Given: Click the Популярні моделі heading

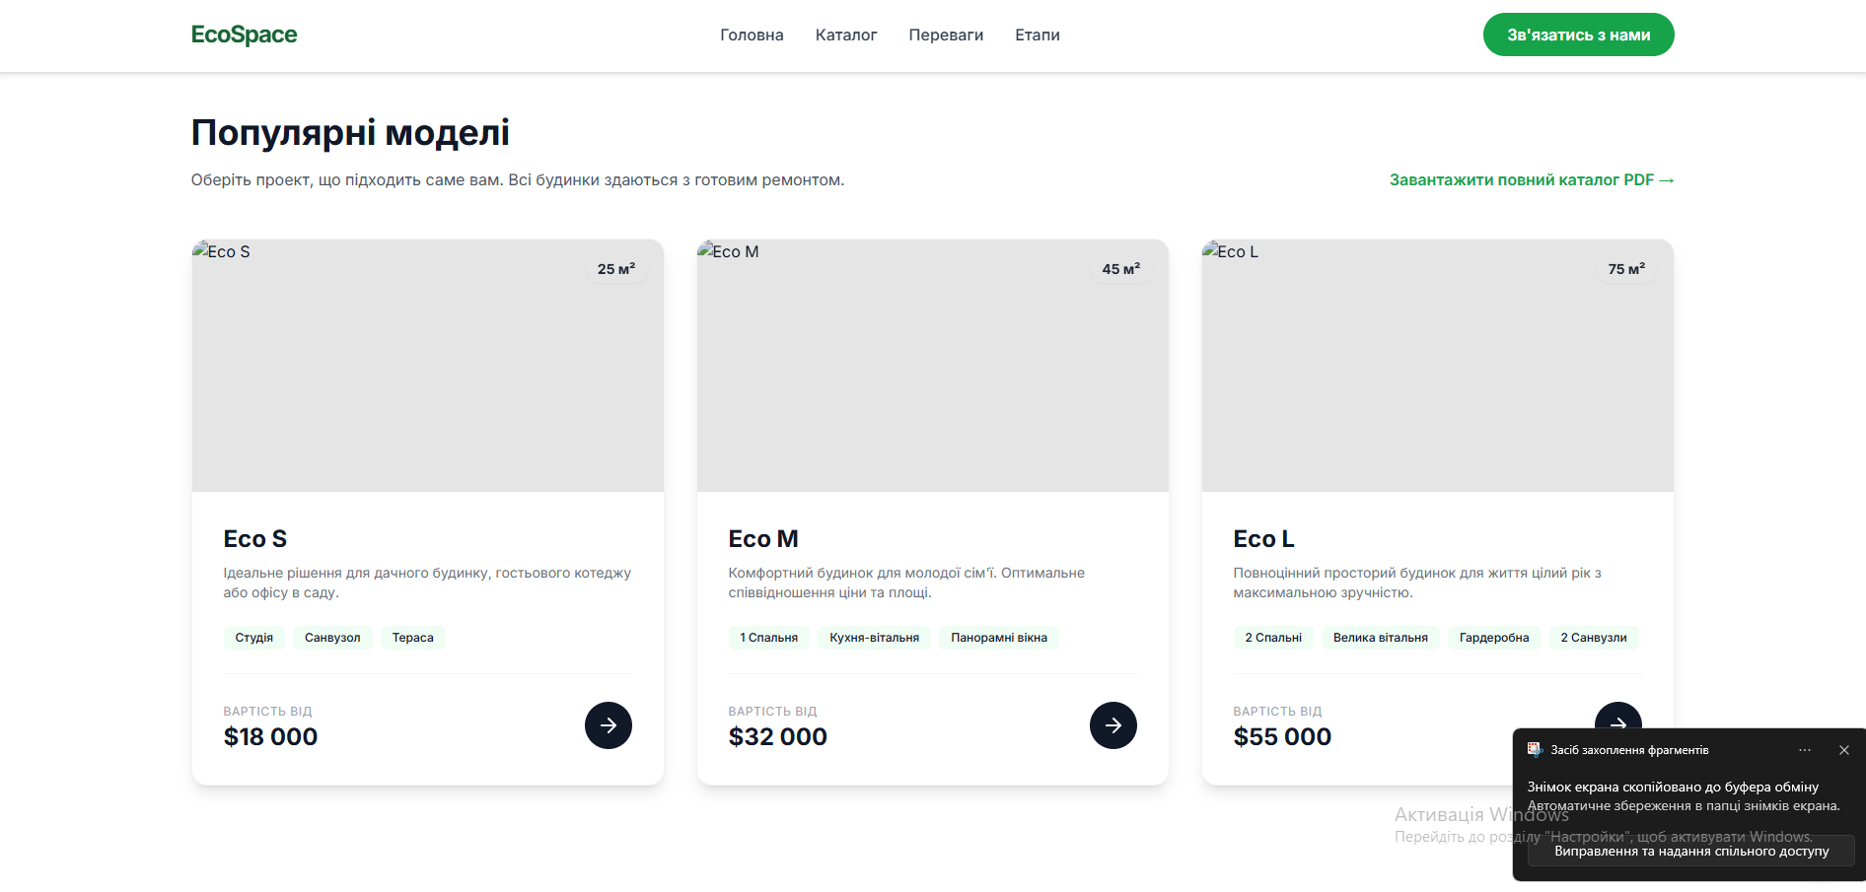Looking at the screenshot, I should click(350, 132).
